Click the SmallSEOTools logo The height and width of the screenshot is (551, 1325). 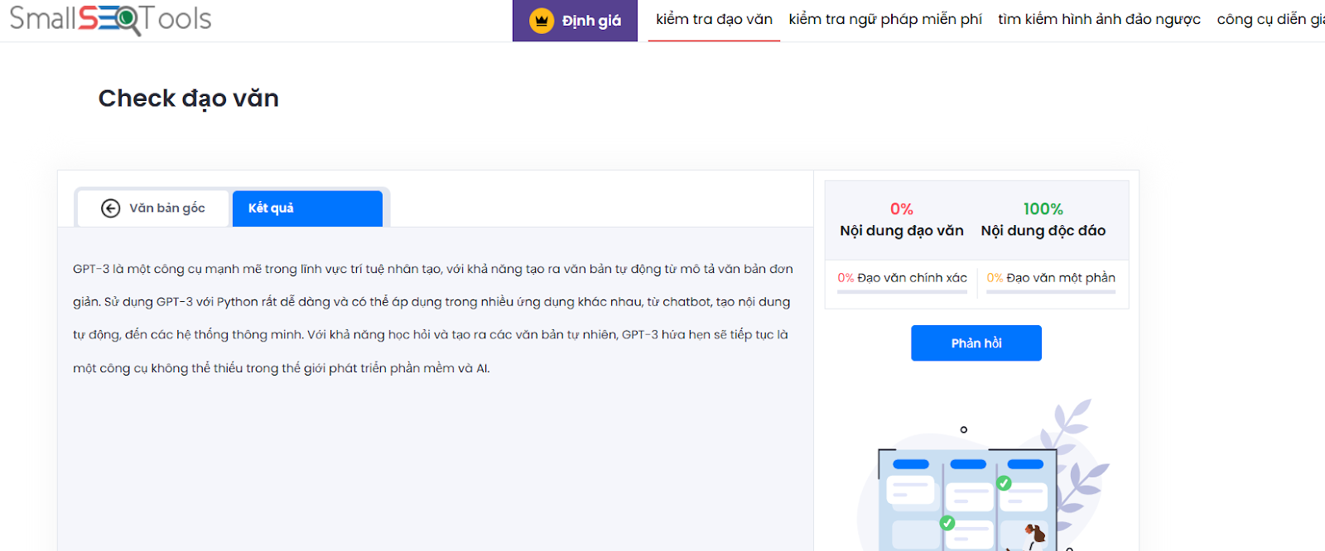110,19
